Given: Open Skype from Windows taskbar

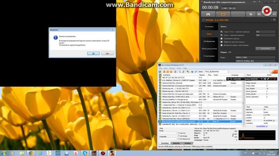Looking at the screenshot, I should 85,153.
